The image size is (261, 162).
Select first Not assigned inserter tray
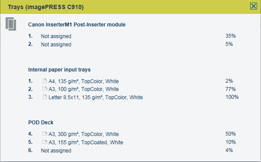(56, 36)
